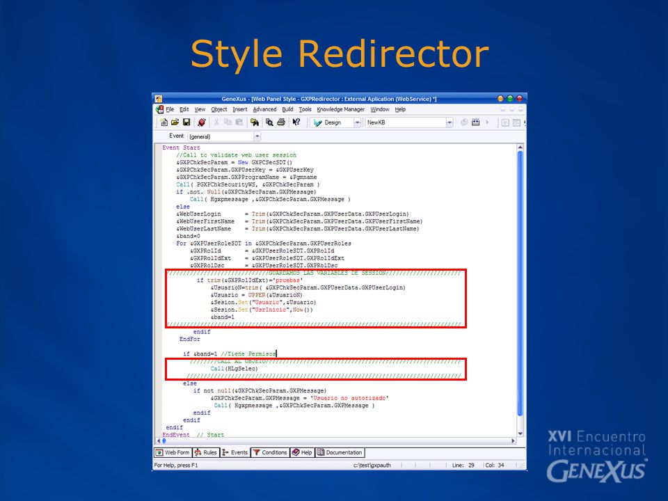Click the '//Call to validate web user session' comment

[x=236, y=155]
